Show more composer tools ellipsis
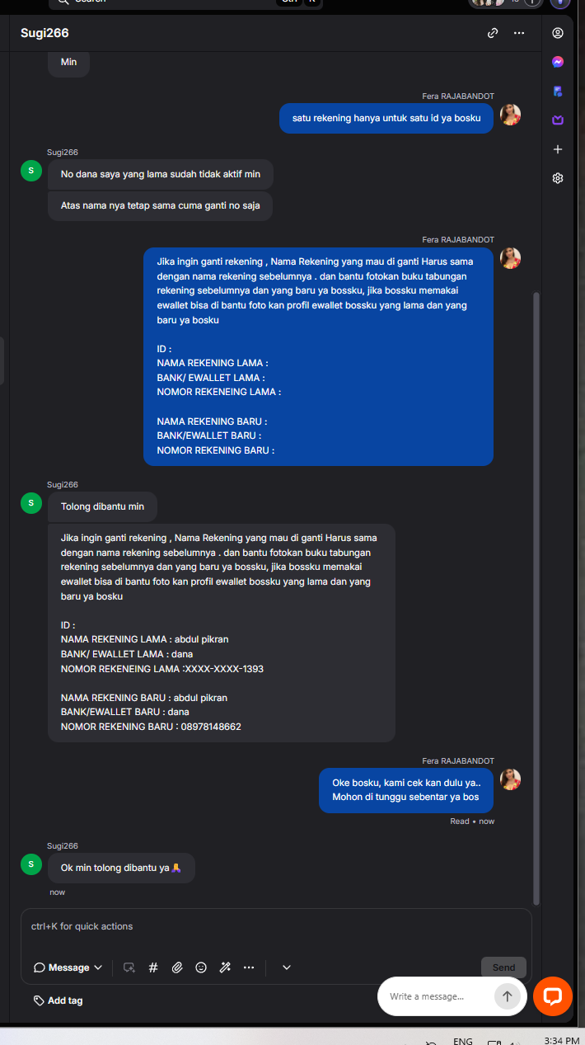Viewport: 585px width, 1045px height. click(x=249, y=967)
